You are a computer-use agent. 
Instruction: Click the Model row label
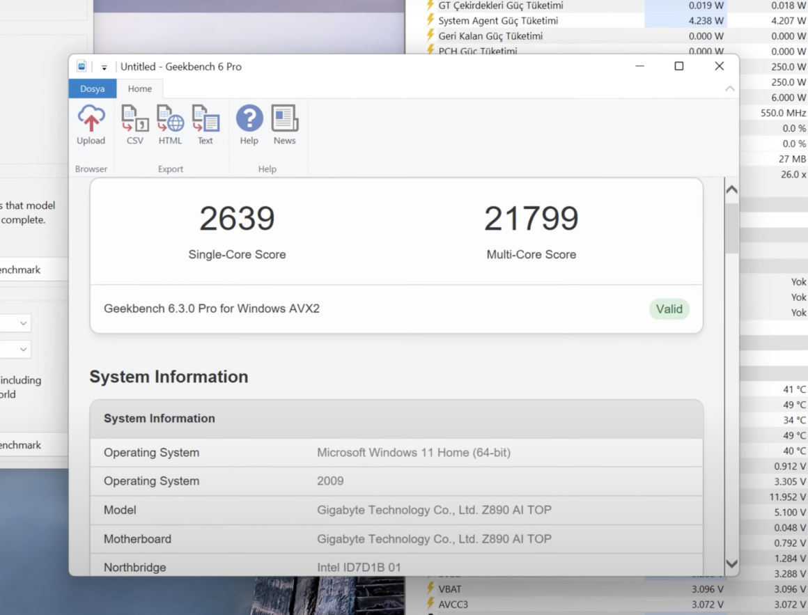120,510
